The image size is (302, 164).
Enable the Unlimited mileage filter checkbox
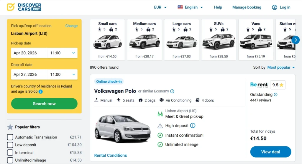10,160
